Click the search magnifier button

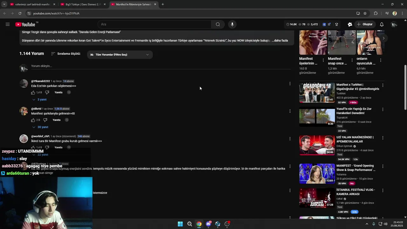(218, 24)
